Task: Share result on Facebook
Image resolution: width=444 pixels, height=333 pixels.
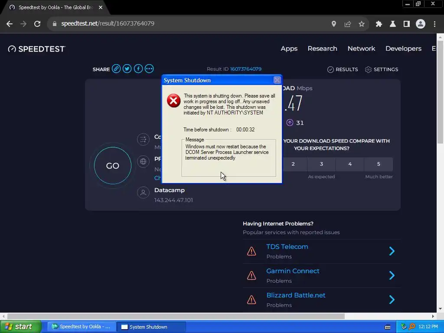Action: (138, 69)
